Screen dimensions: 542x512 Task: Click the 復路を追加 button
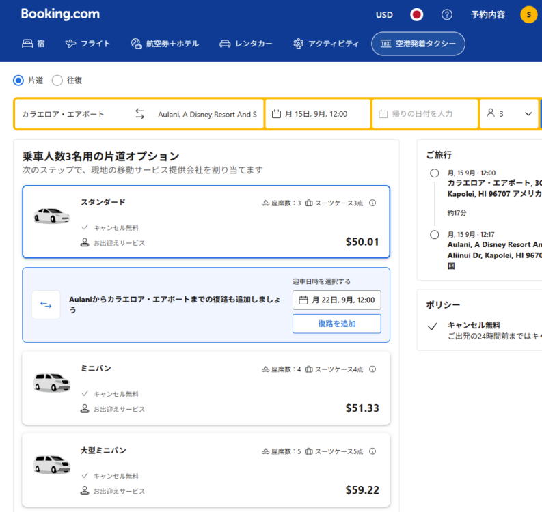[x=336, y=324]
